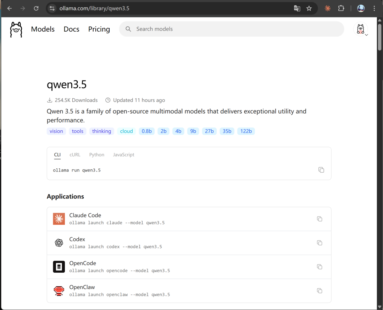Viewport: 383px width, 310px height.
Task: Select the 9b size tag
Action: 193,131
